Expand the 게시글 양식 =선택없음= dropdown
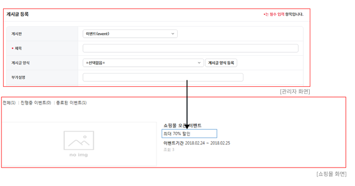The height and width of the screenshot is (186, 355). (143, 63)
